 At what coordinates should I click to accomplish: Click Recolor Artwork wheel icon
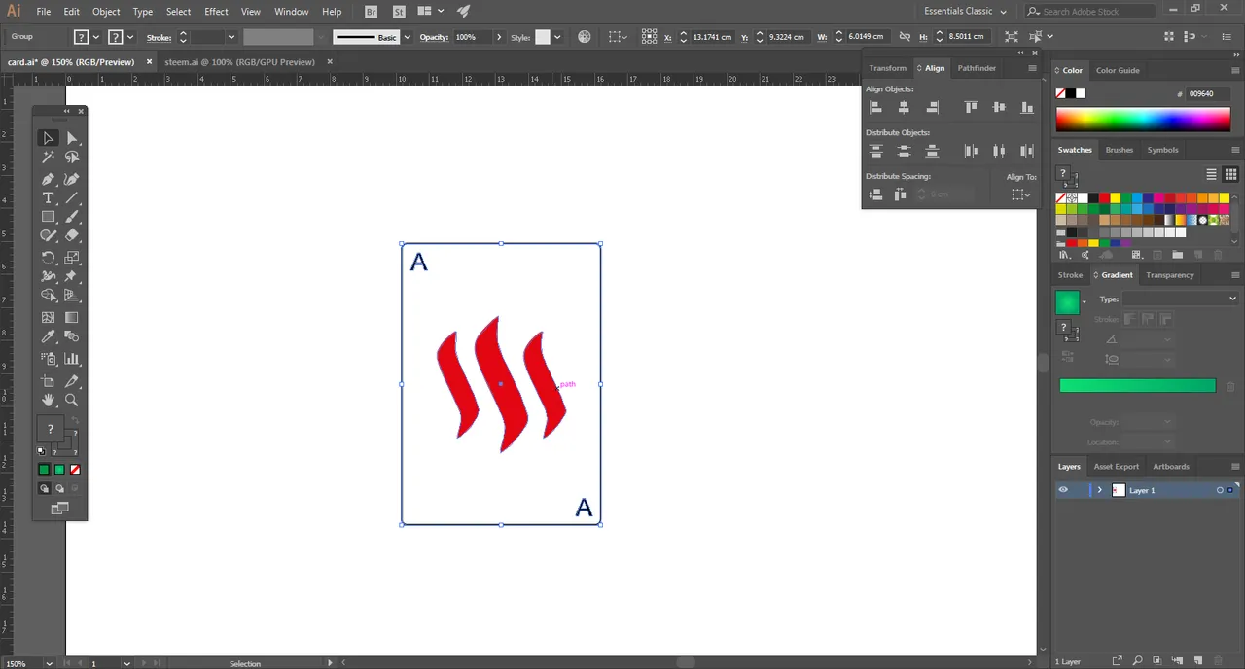(x=585, y=37)
